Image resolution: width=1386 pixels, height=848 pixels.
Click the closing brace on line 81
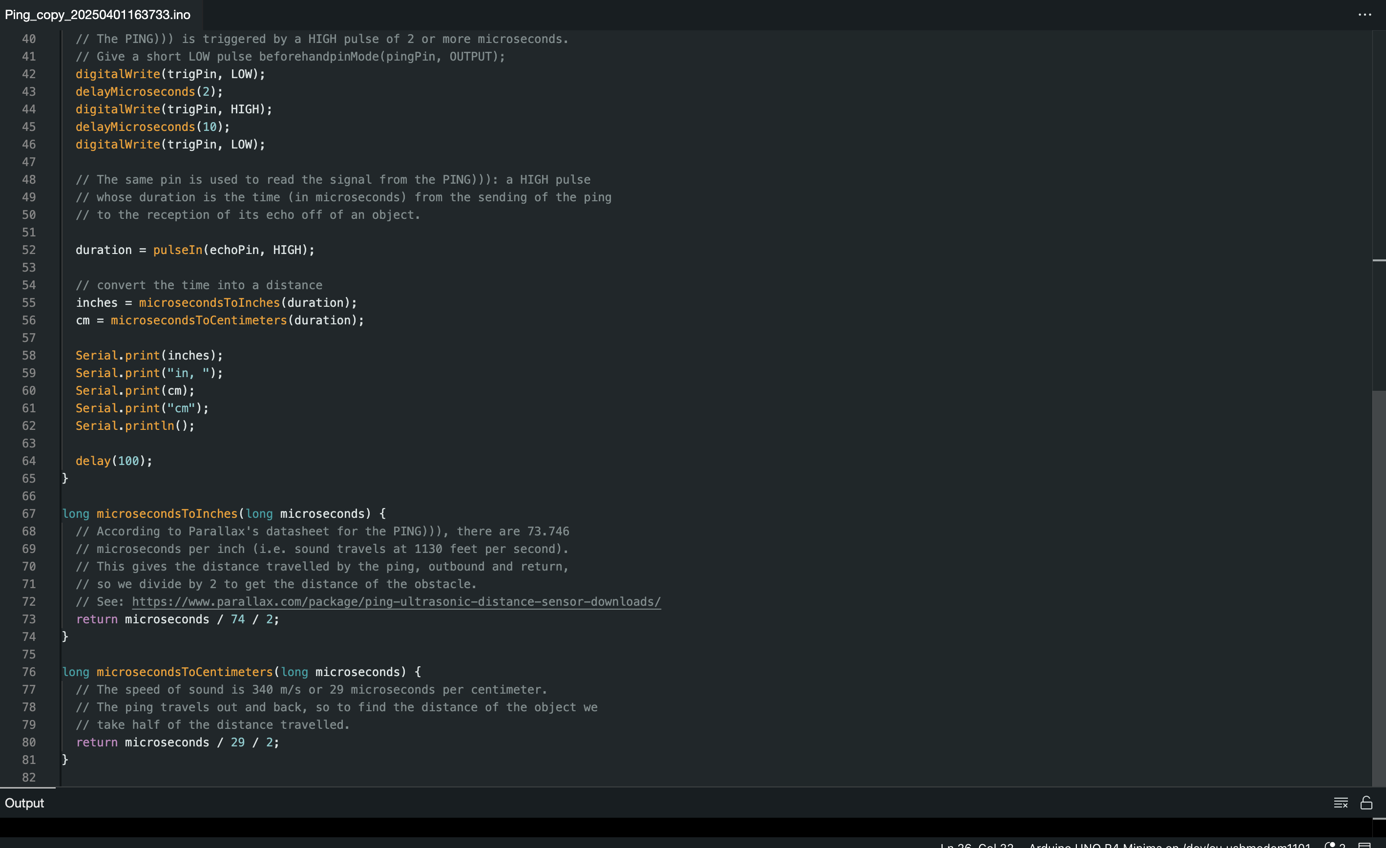point(65,760)
